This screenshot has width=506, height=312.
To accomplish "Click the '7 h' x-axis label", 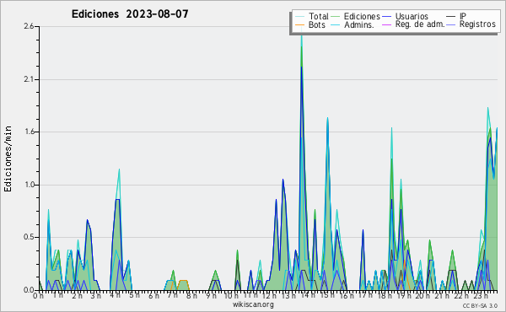I will (172, 295).
